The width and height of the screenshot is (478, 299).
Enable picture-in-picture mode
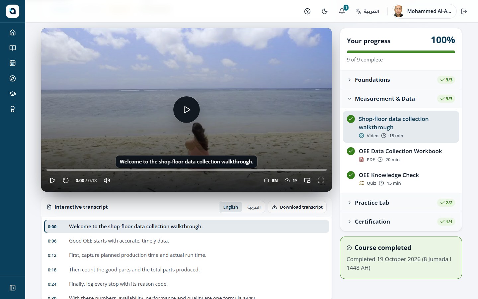307,180
